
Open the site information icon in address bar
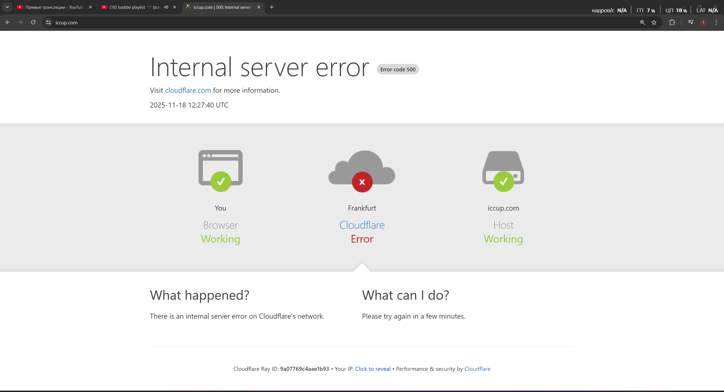pyautogui.click(x=48, y=22)
